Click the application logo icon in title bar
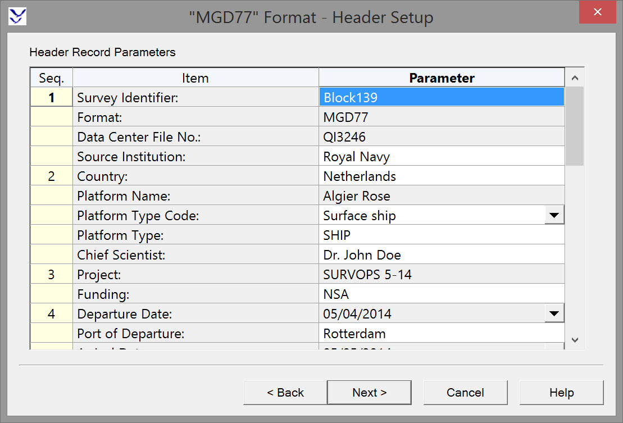 pos(17,16)
